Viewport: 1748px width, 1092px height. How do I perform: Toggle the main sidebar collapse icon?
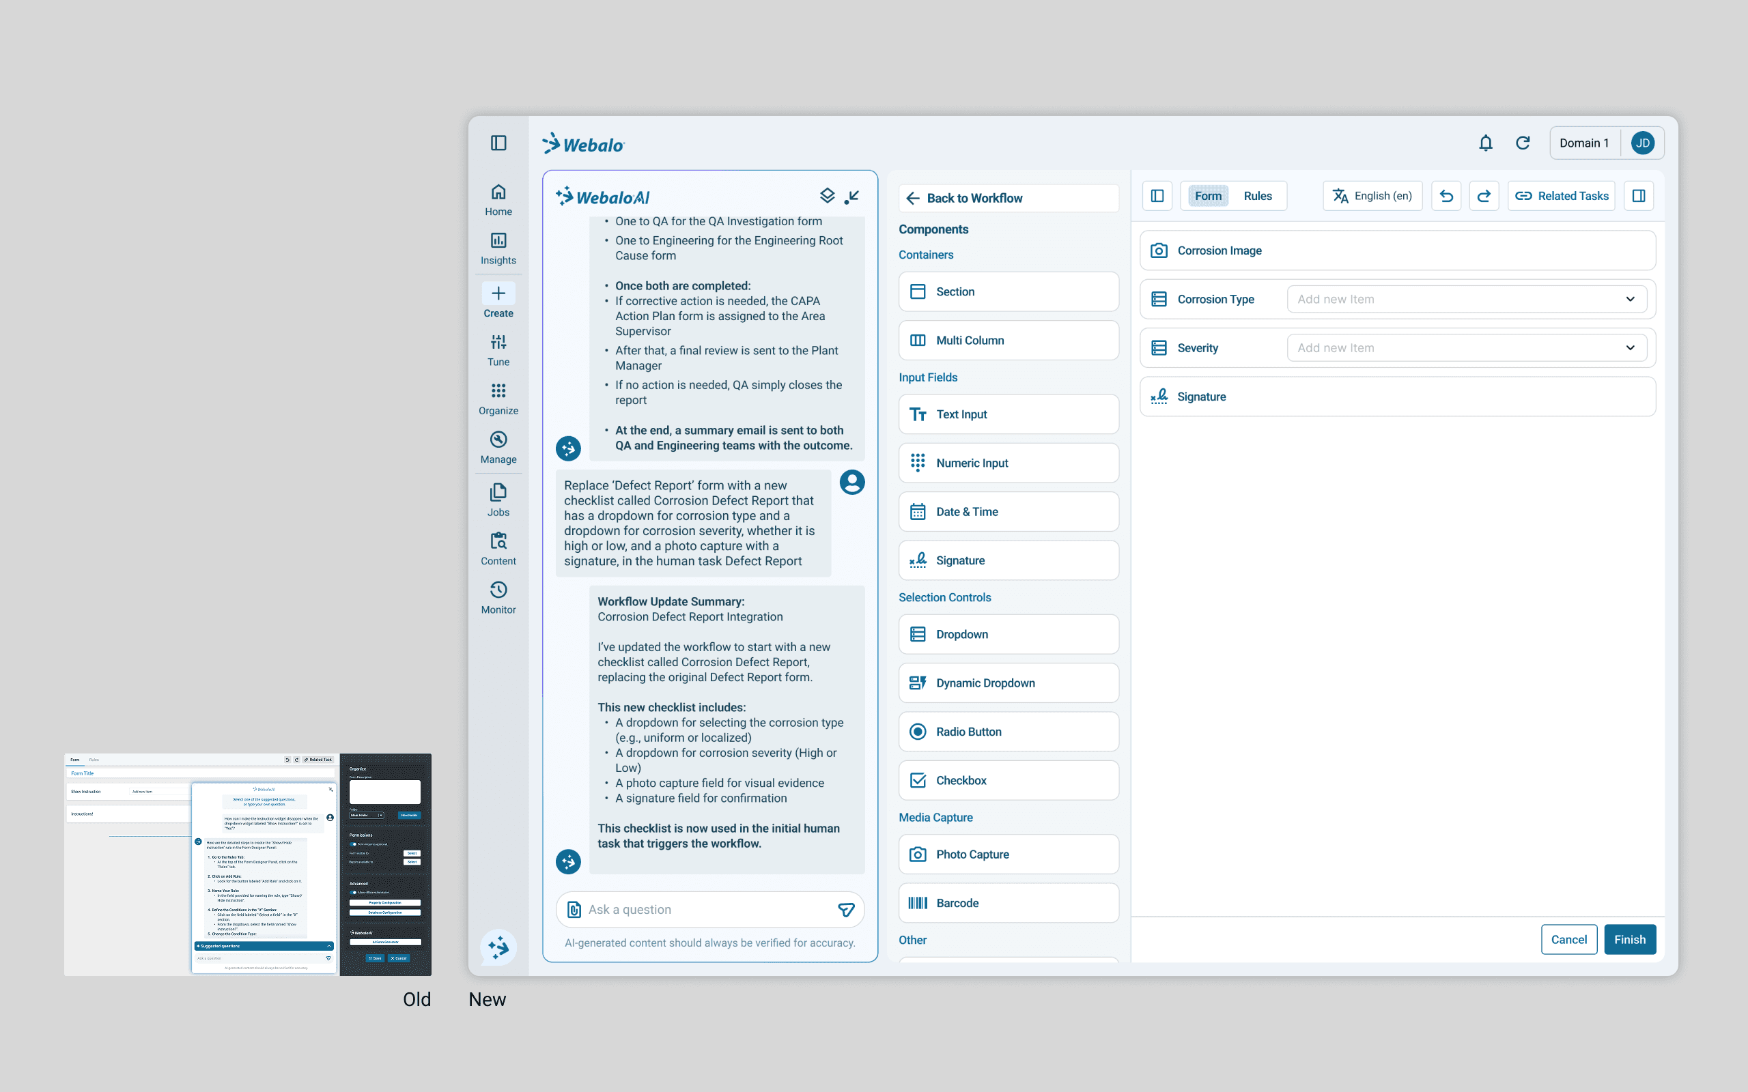pyautogui.click(x=498, y=143)
